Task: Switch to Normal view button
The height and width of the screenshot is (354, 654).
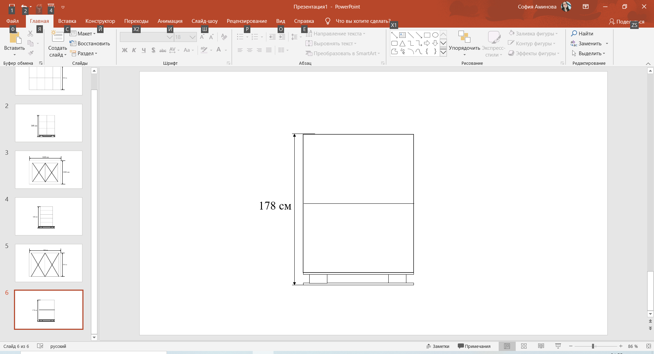Action: [x=507, y=346]
